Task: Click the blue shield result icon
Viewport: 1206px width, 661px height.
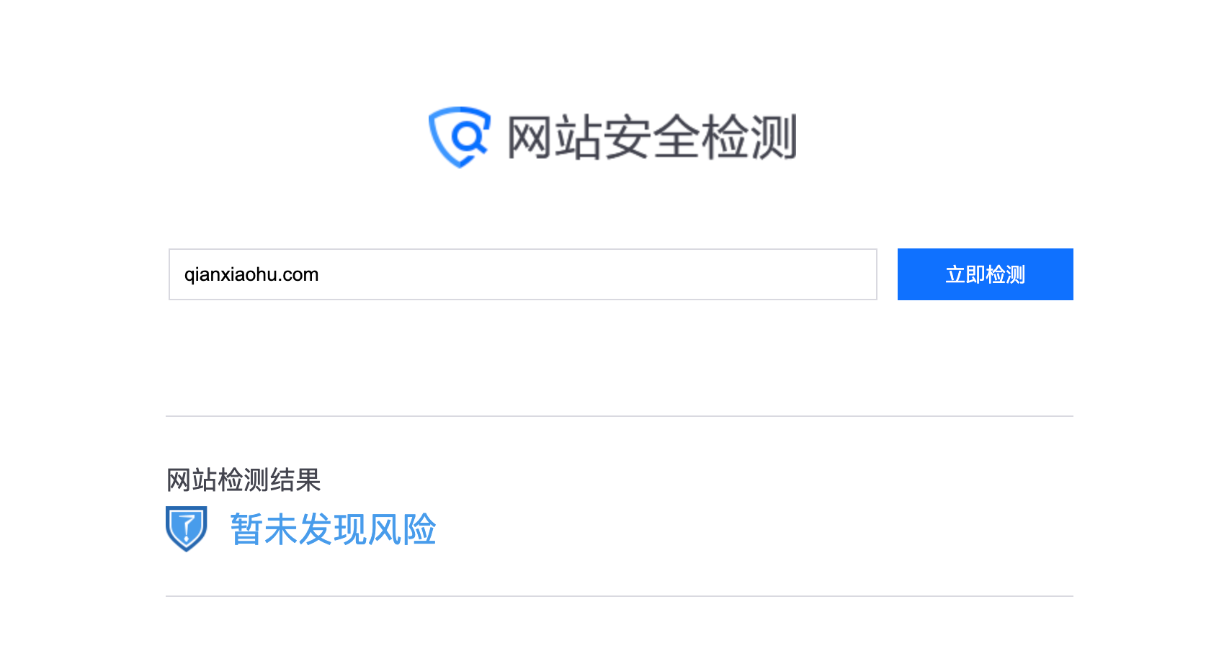Action: [x=187, y=529]
